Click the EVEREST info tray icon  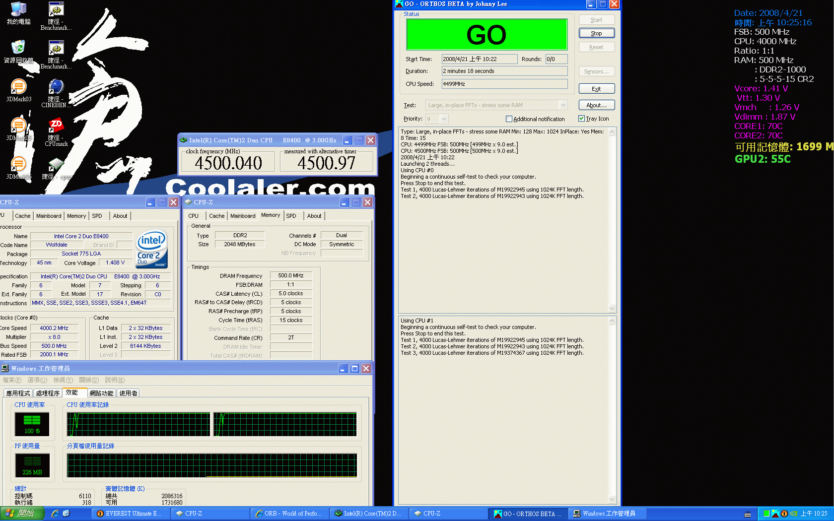pyautogui.click(x=784, y=514)
